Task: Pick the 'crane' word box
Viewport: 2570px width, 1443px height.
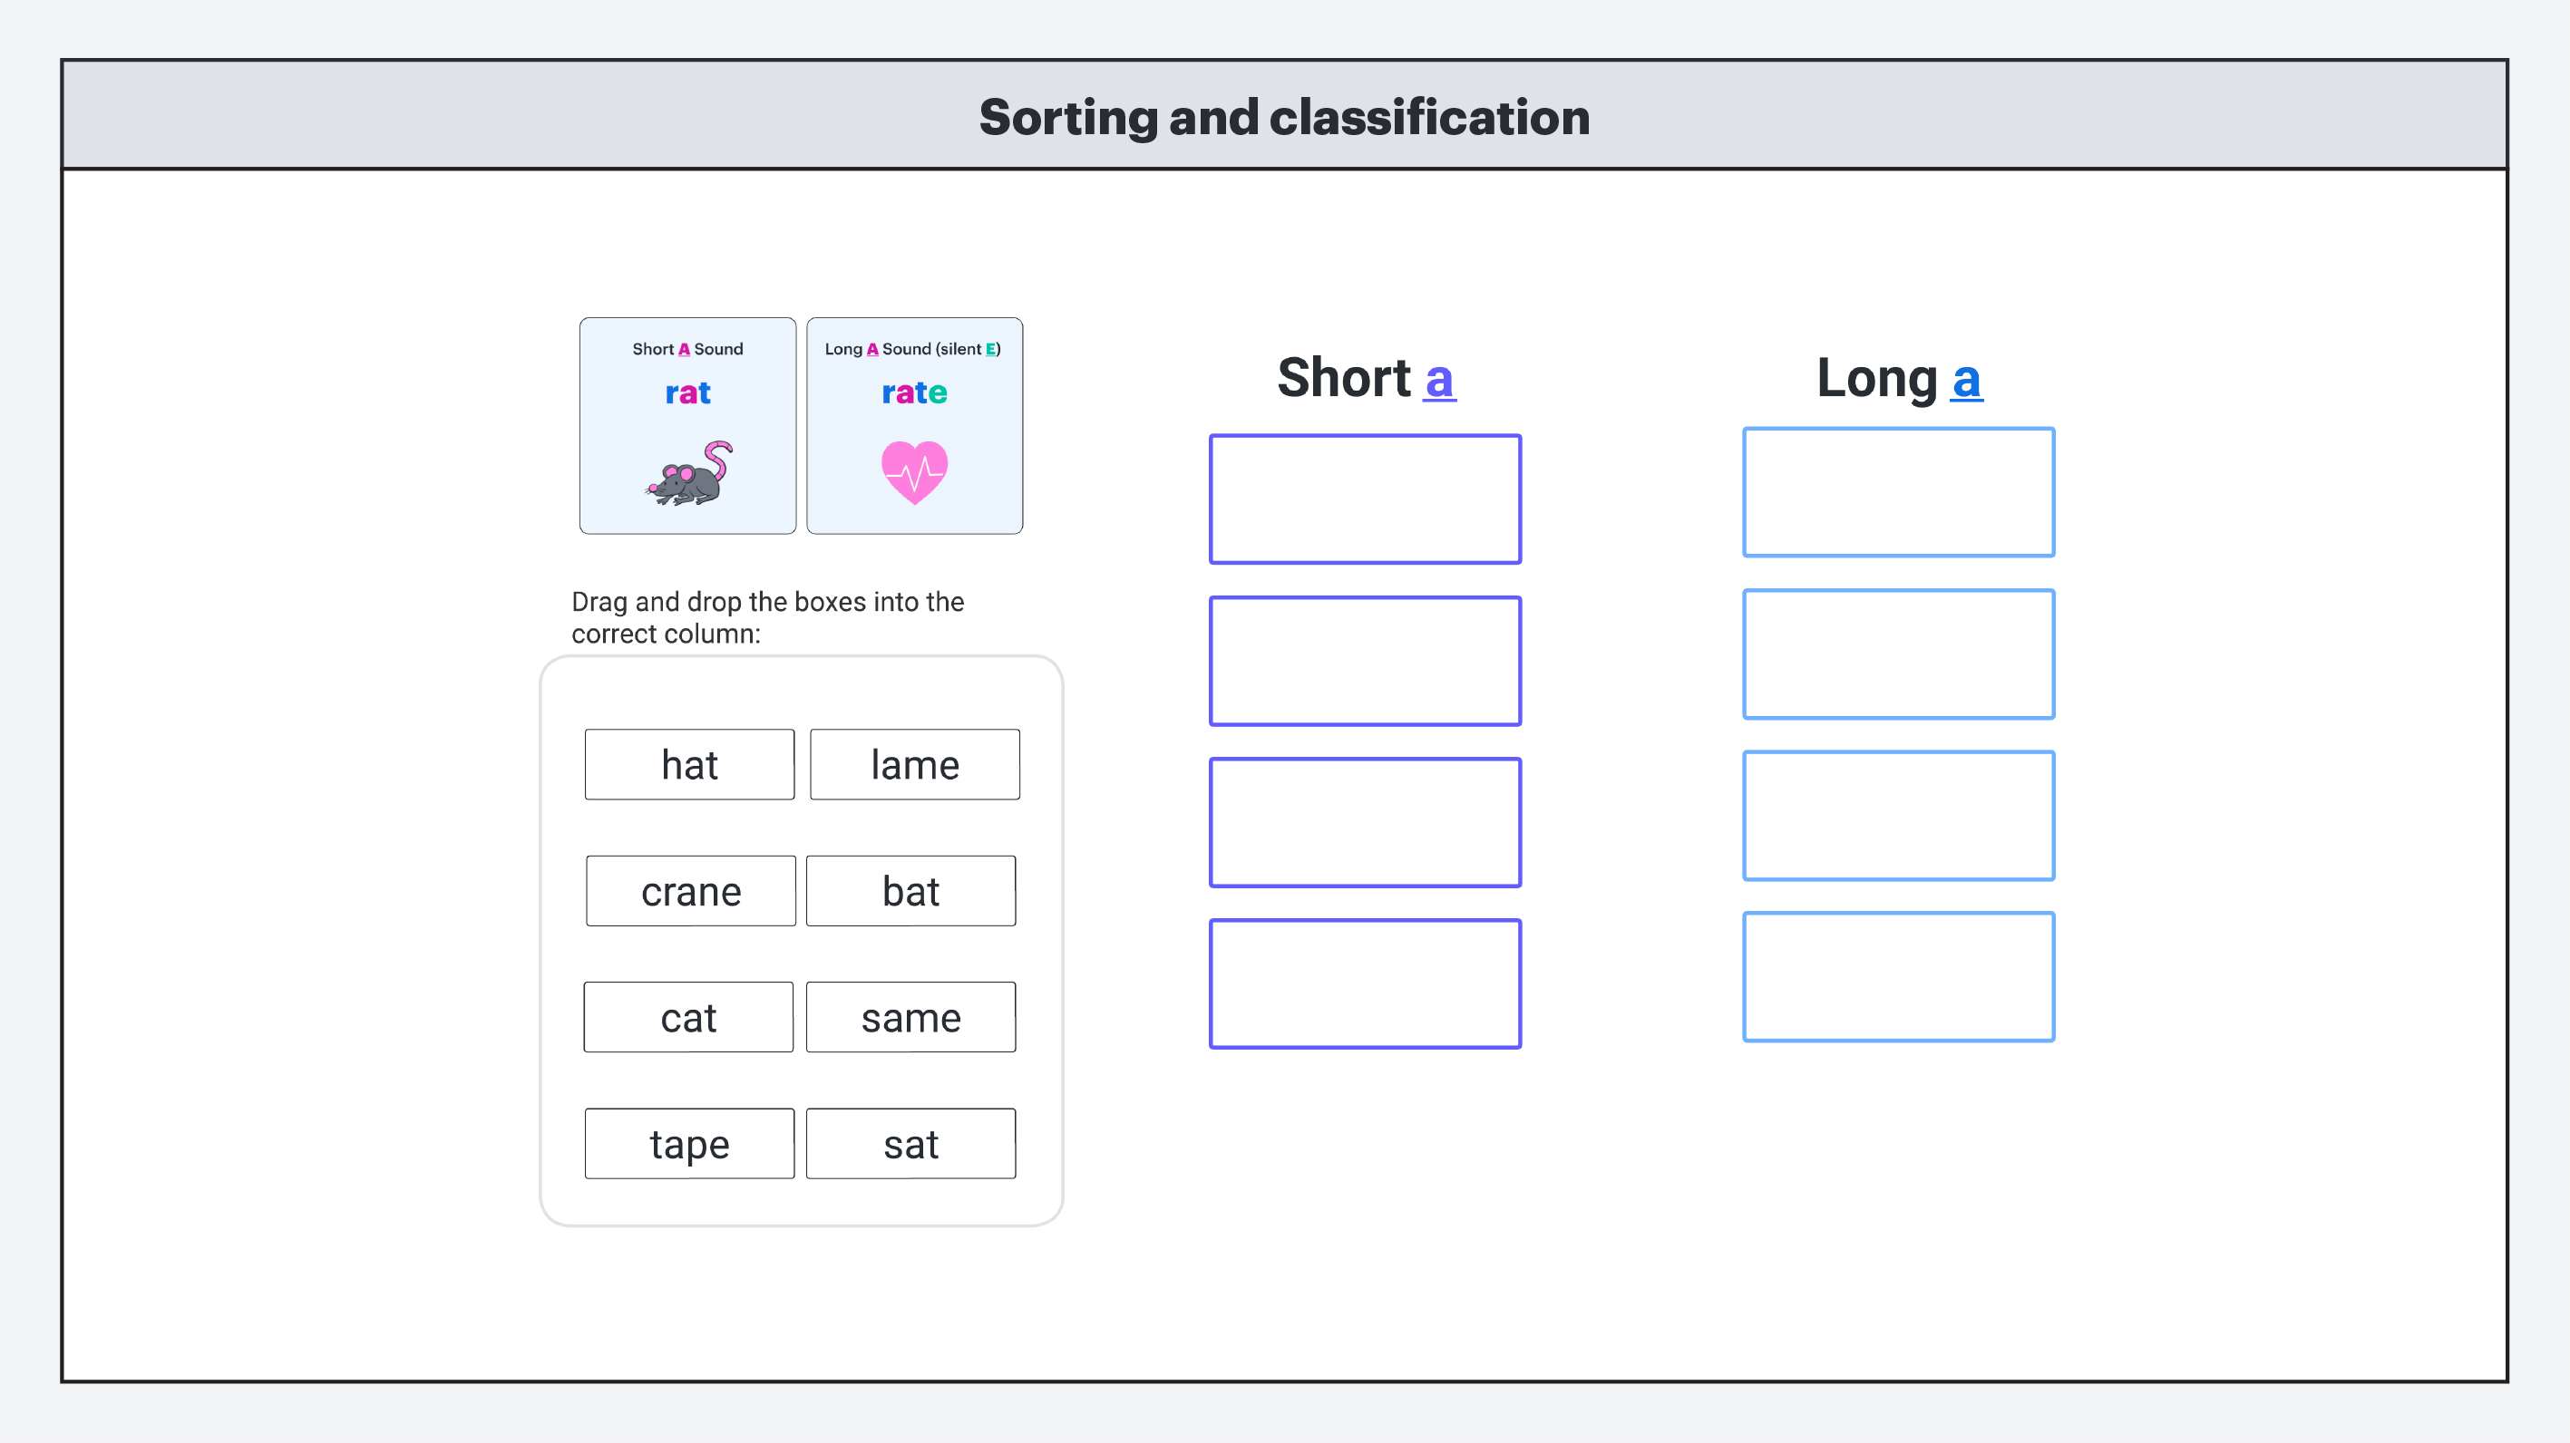Action: tap(690, 892)
